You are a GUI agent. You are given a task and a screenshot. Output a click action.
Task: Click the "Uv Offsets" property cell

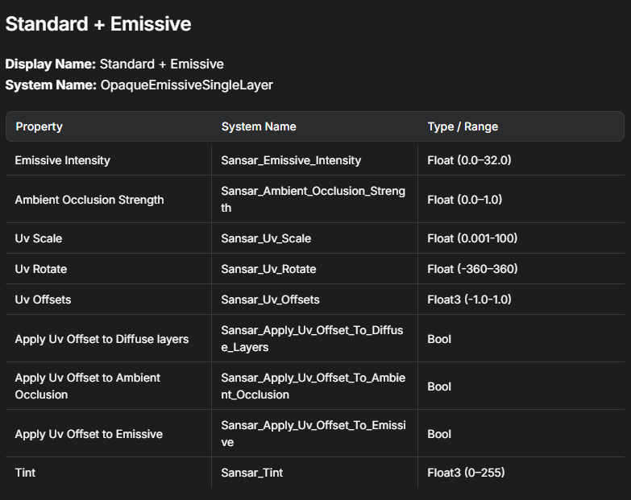(43, 300)
